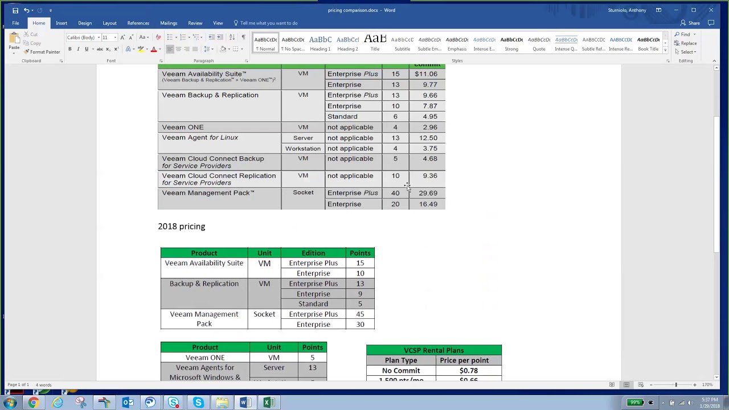The width and height of the screenshot is (729, 410).
Task: Switch to Web Layout view icon
Action: 641,385
